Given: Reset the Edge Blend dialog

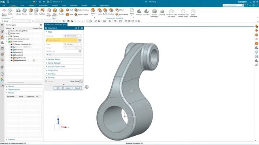Looking at the screenshot, I should click(76, 28).
